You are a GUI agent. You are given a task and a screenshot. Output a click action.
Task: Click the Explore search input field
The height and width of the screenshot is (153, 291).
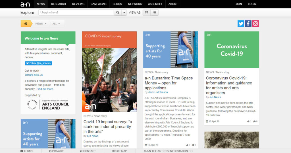pyautogui.click(x=76, y=13)
